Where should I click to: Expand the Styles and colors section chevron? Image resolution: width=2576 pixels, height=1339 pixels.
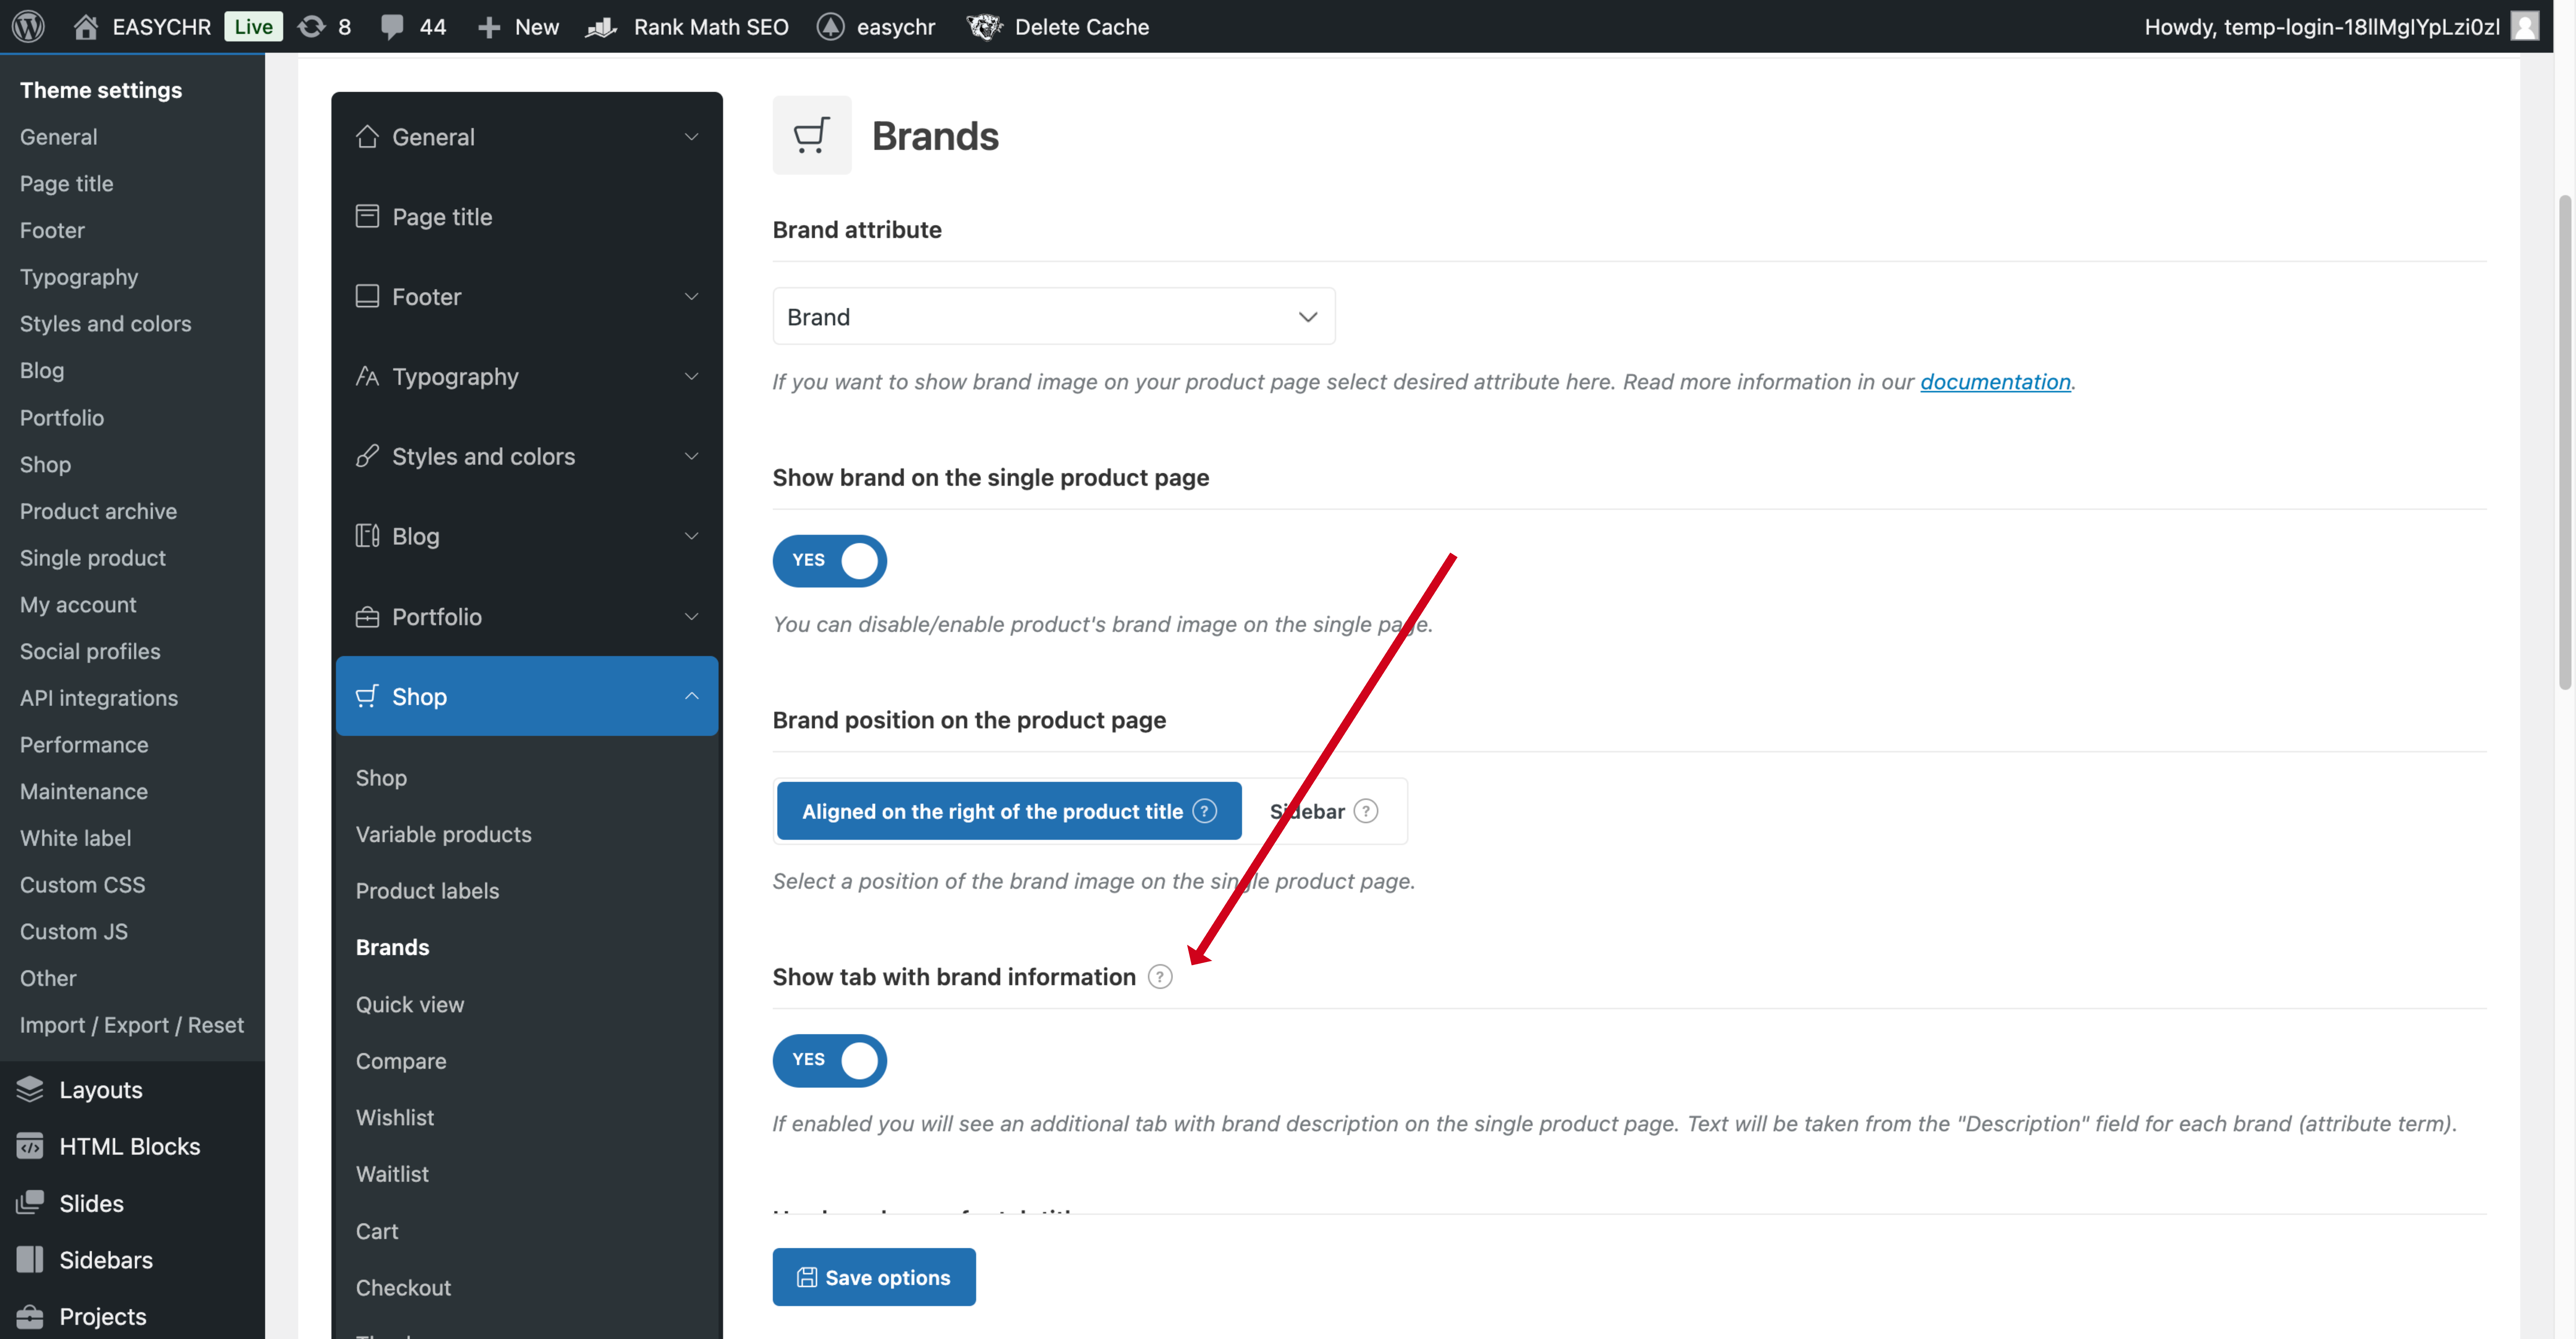coord(691,456)
